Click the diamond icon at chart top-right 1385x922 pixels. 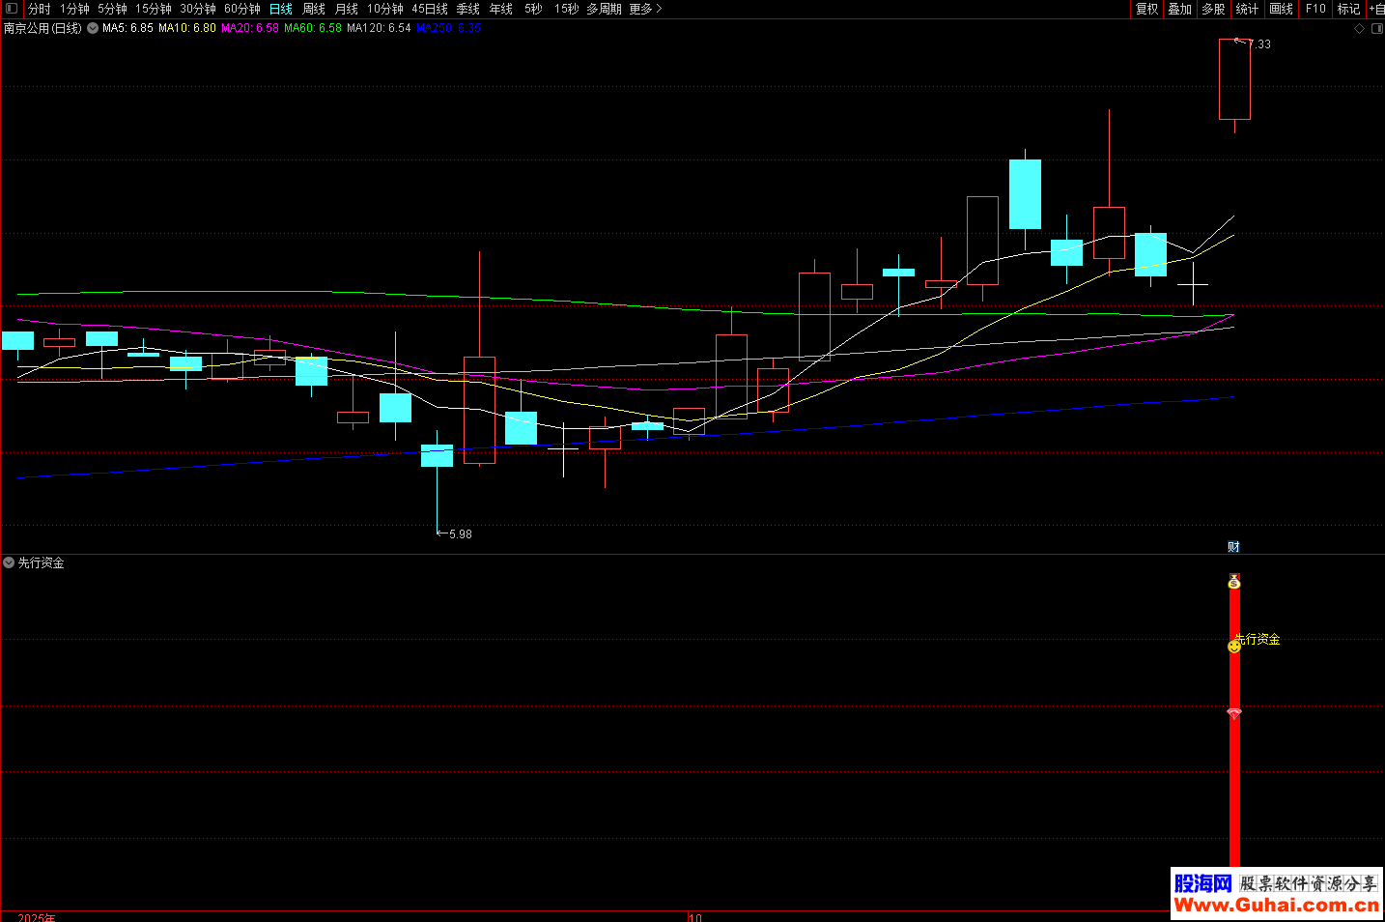tap(1359, 29)
